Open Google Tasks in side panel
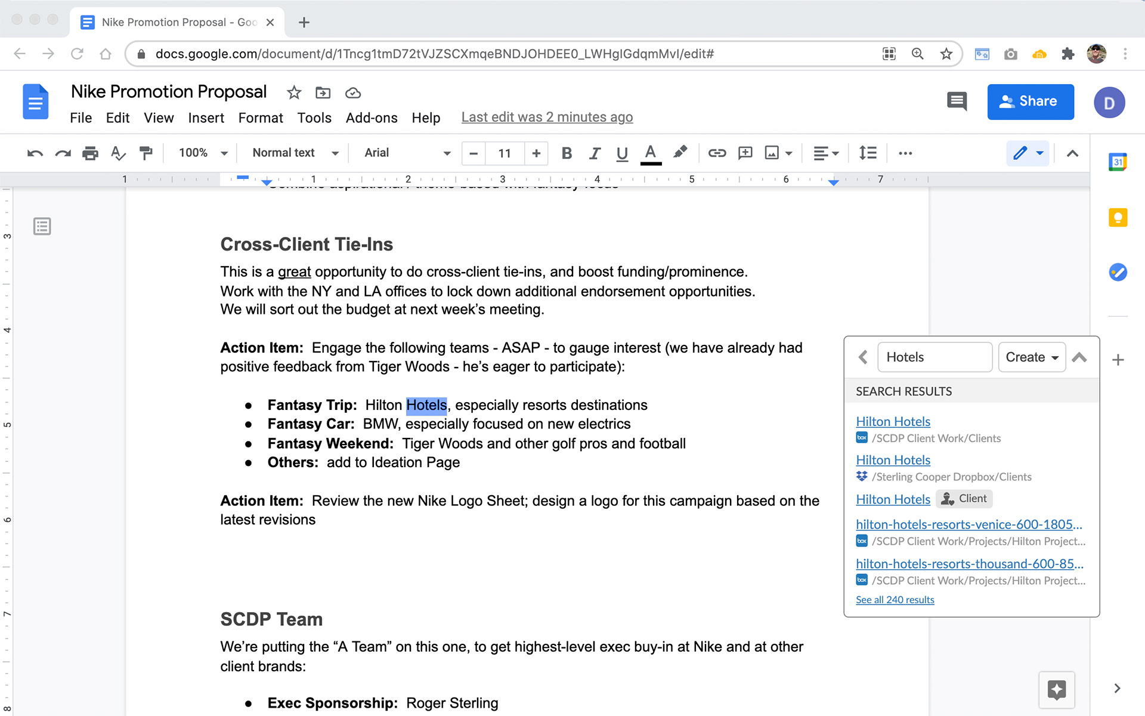1145x716 pixels. point(1118,272)
